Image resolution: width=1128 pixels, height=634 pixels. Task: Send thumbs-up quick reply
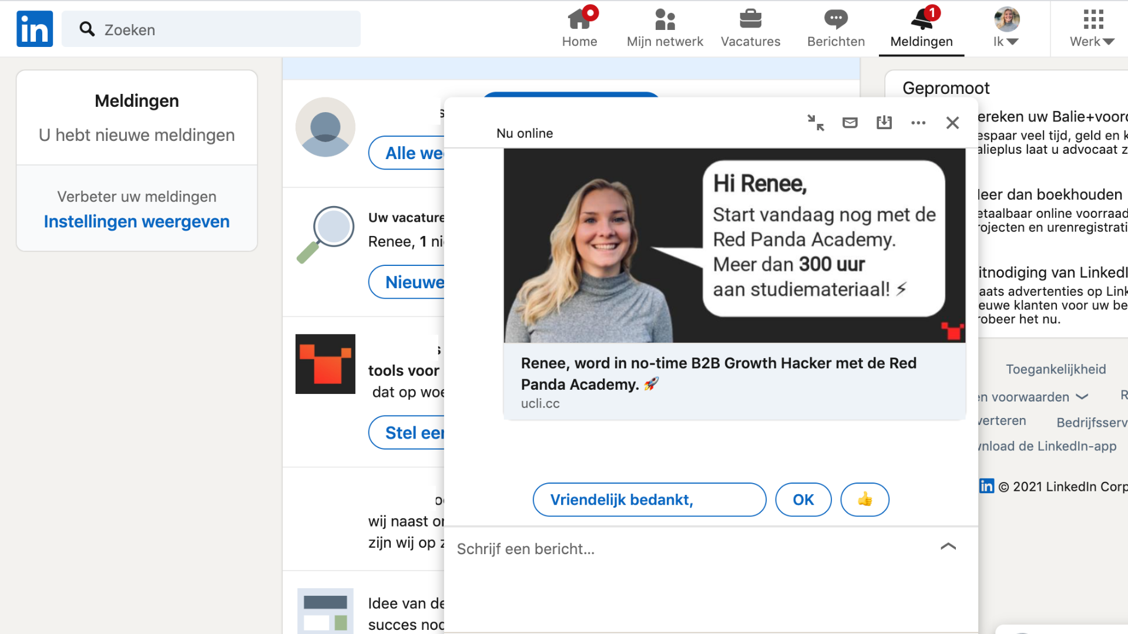coord(865,500)
